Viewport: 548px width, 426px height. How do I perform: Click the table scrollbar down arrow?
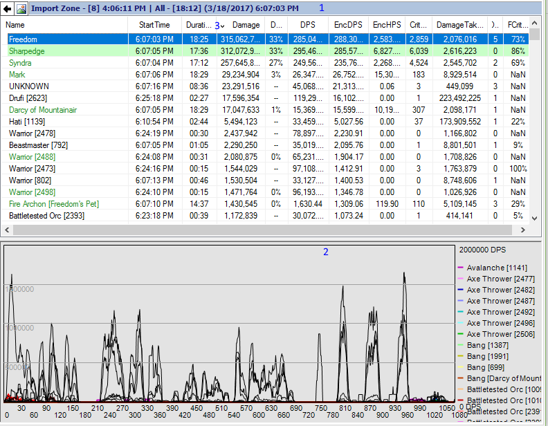(533, 217)
